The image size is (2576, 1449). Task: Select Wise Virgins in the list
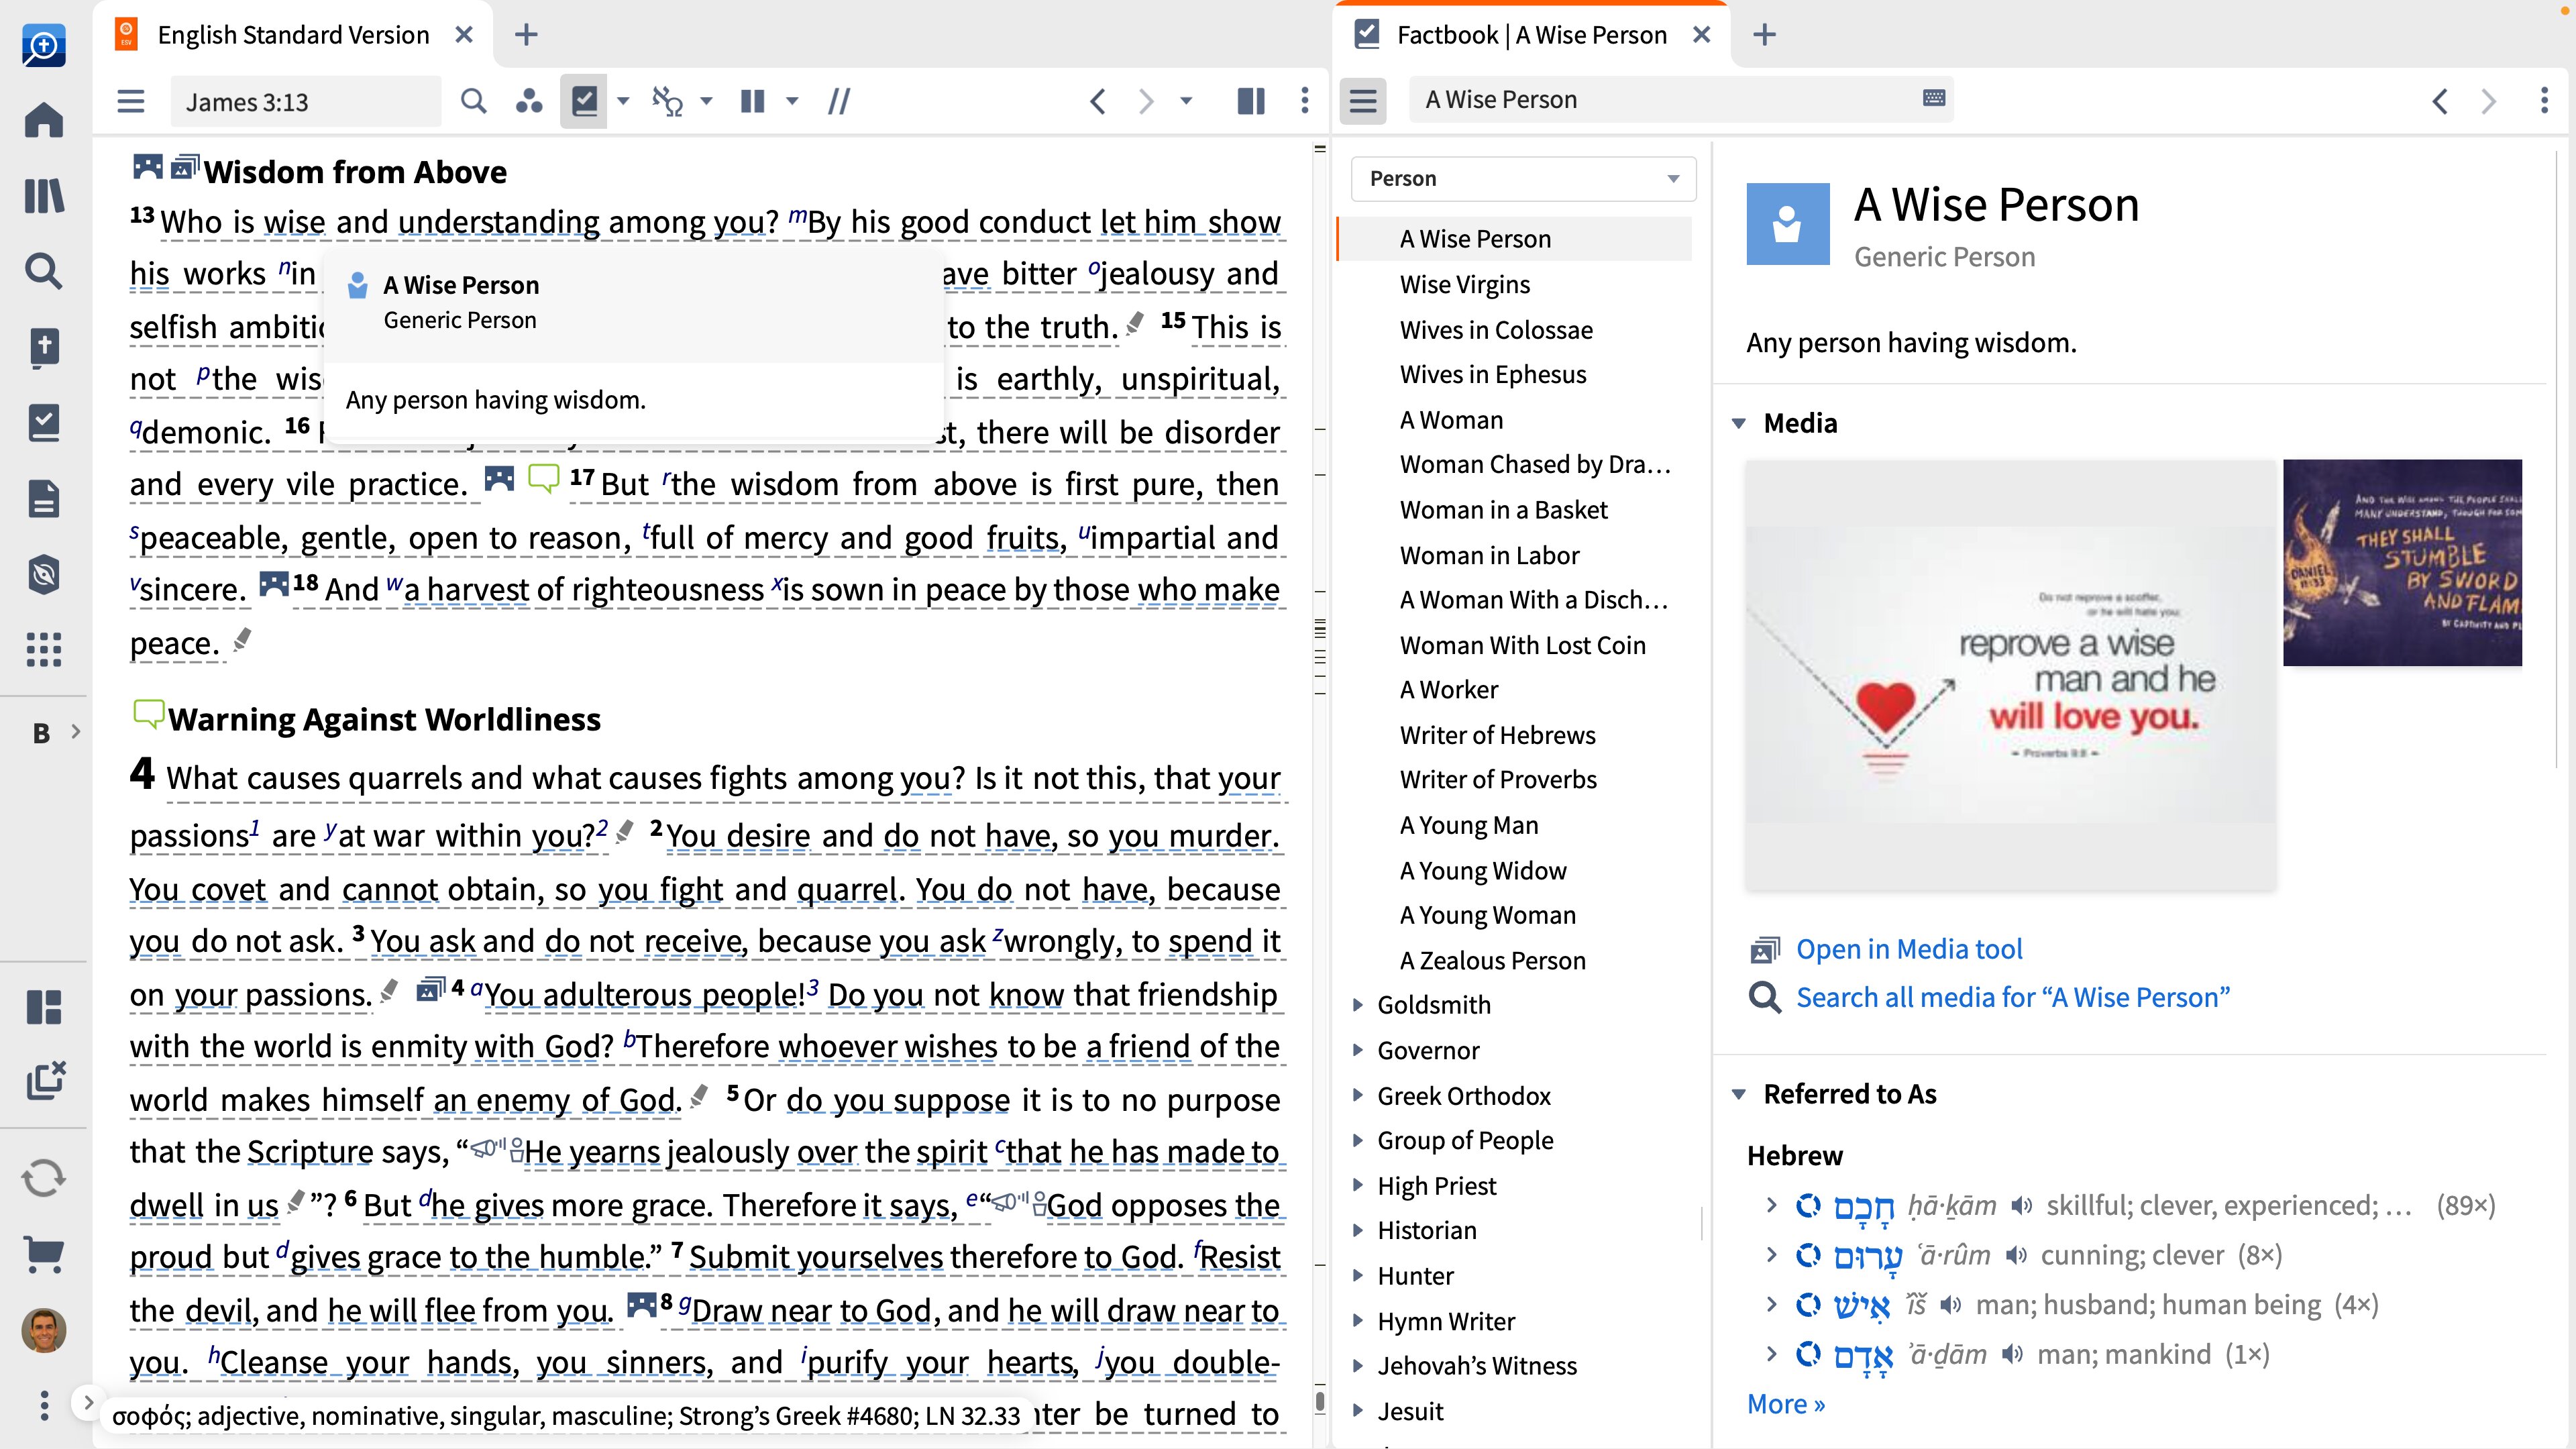pyautogui.click(x=1465, y=285)
